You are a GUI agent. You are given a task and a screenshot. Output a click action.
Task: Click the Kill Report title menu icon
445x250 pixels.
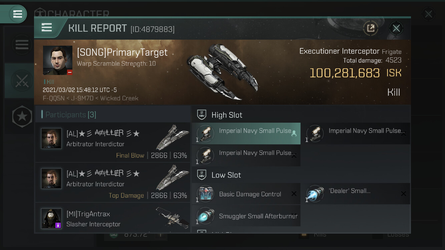[x=47, y=27]
